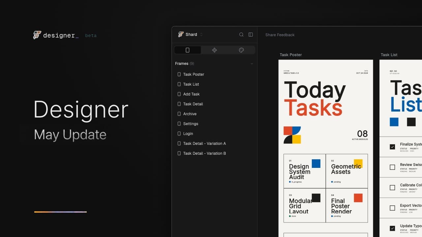This screenshot has width=422, height=237.
Task: Open the Modular Grid Layout card
Action: click(x=305, y=205)
